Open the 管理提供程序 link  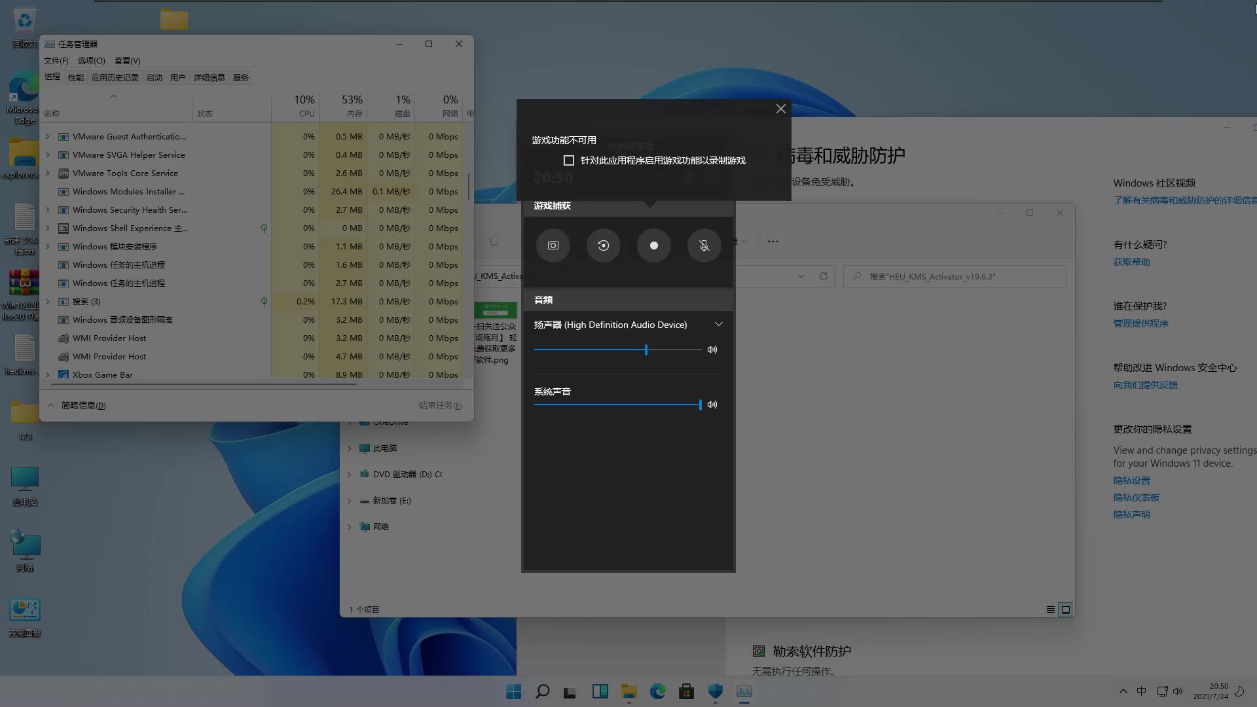pos(1140,323)
